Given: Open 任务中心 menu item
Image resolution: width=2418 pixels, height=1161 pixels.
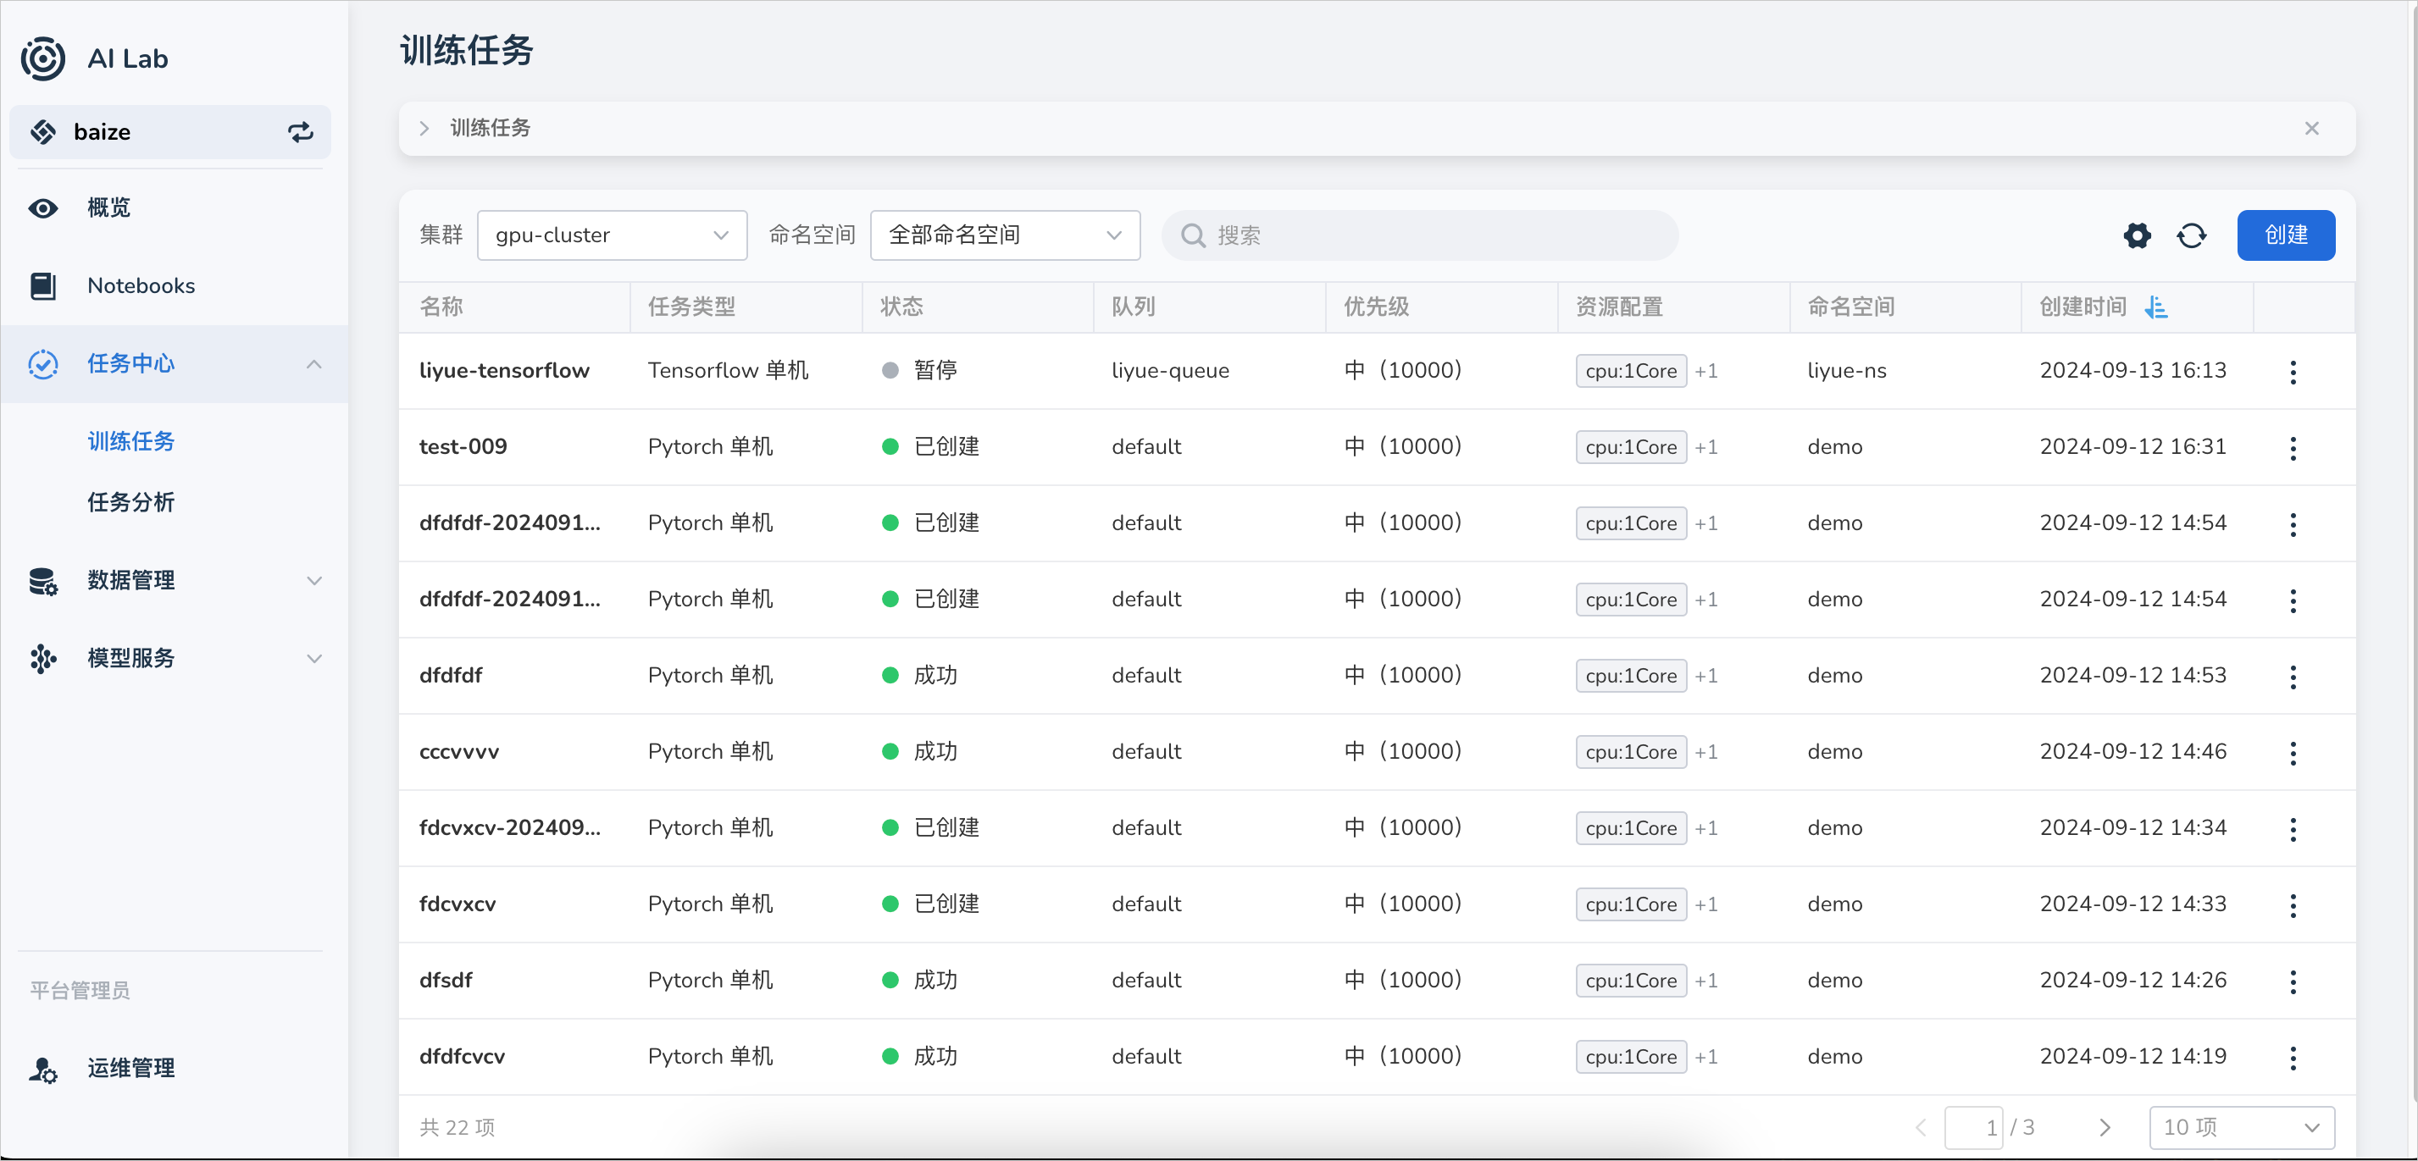Looking at the screenshot, I should tap(175, 363).
